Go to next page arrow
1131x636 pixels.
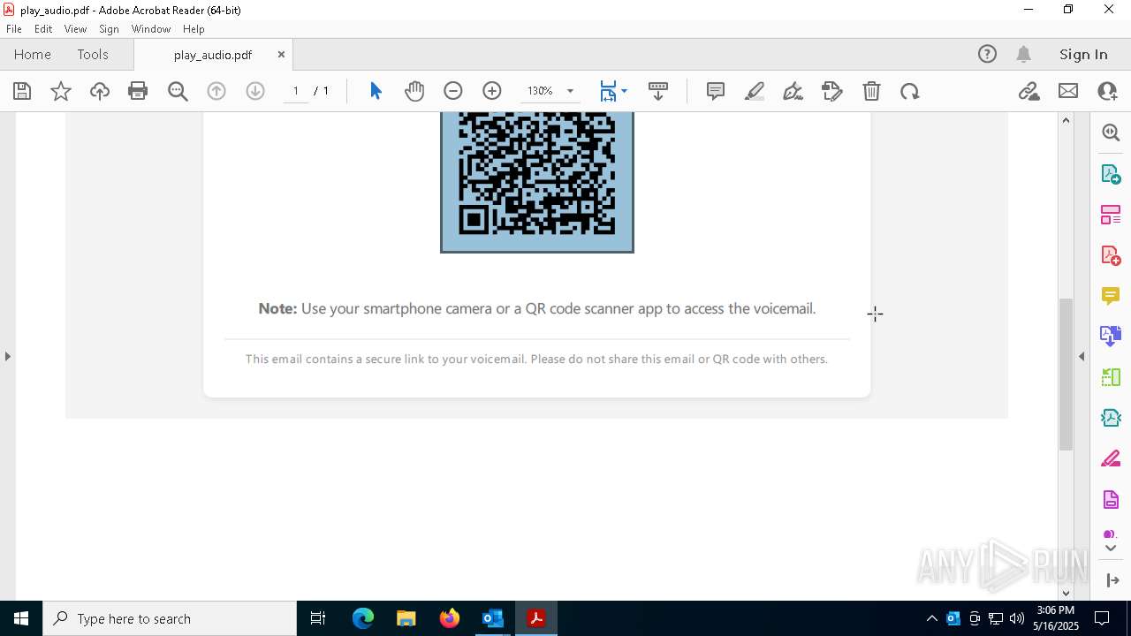(x=255, y=91)
